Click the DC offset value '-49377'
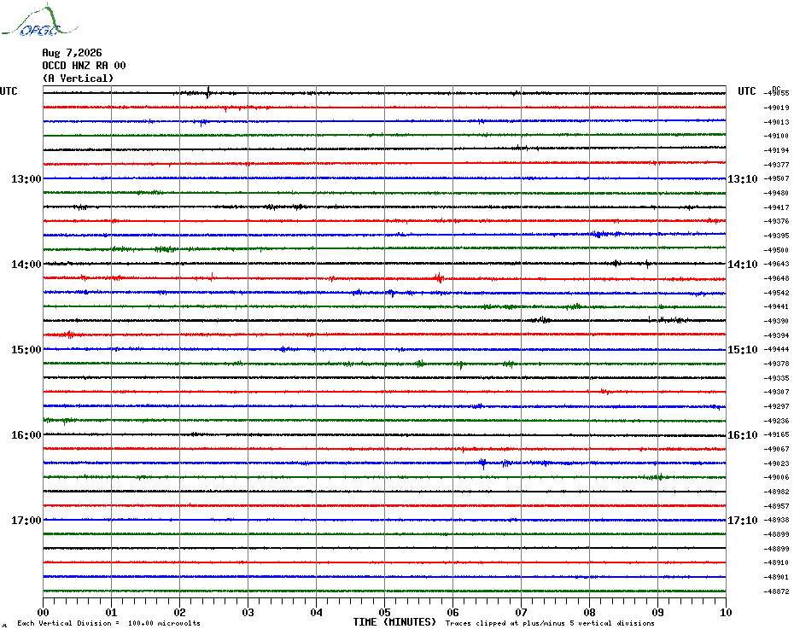This screenshot has height=635, width=794. (776, 165)
